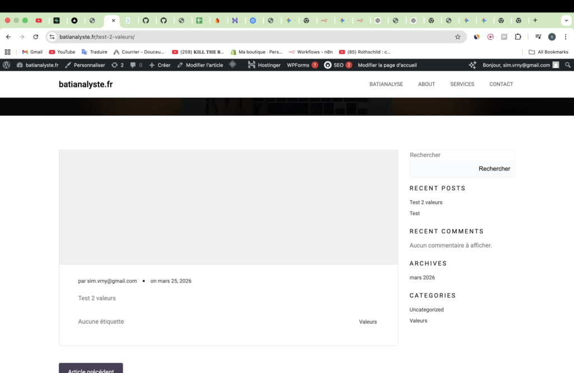
Task: Open the All Bookmarks folder
Action: tap(548, 52)
